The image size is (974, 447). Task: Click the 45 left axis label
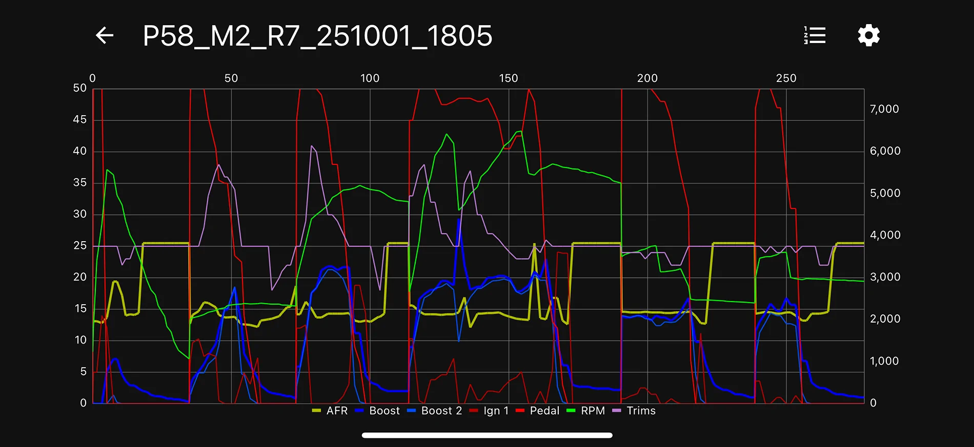tap(80, 120)
